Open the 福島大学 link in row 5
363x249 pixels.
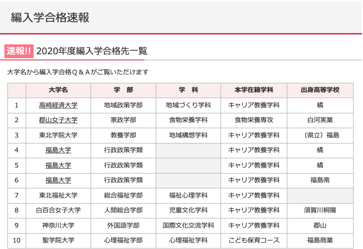click(x=58, y=165)
